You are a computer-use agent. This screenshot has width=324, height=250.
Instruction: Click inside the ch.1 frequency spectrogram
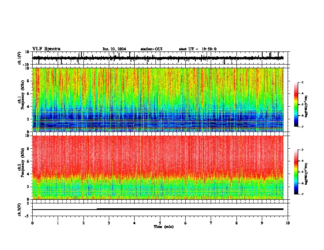click(x=158, y=100)
